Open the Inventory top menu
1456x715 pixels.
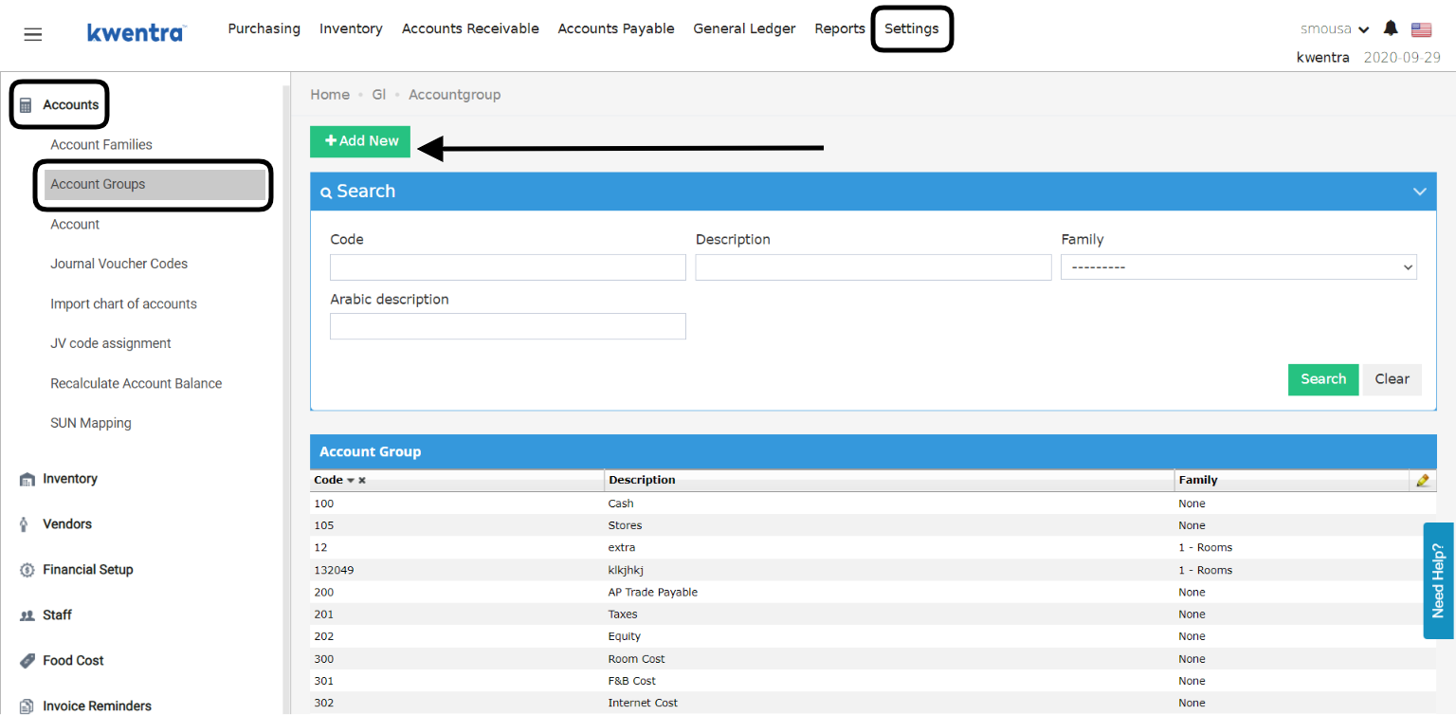pos(351,28)
